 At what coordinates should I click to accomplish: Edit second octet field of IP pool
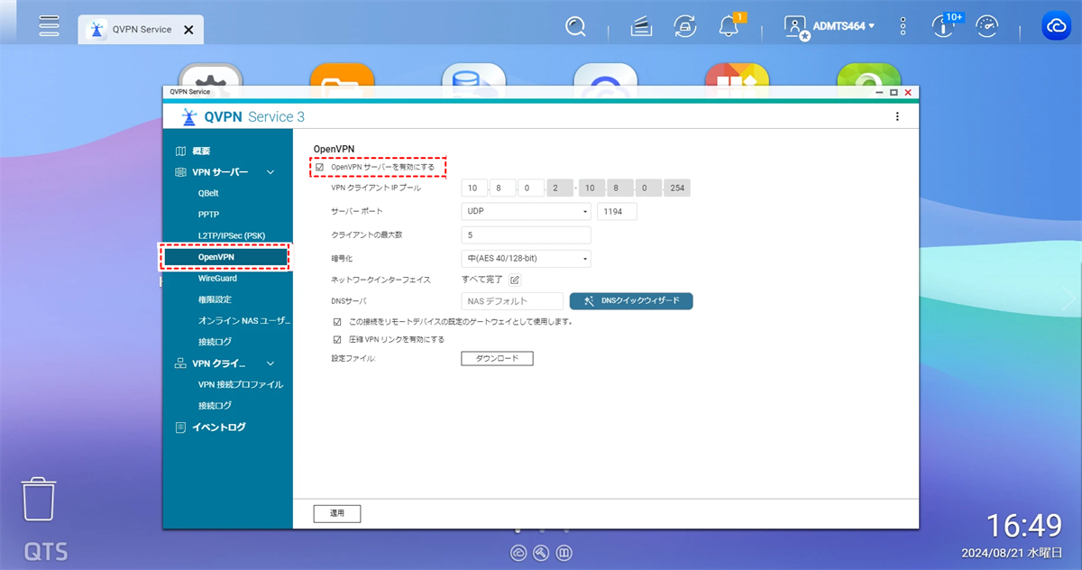(502, 188)
